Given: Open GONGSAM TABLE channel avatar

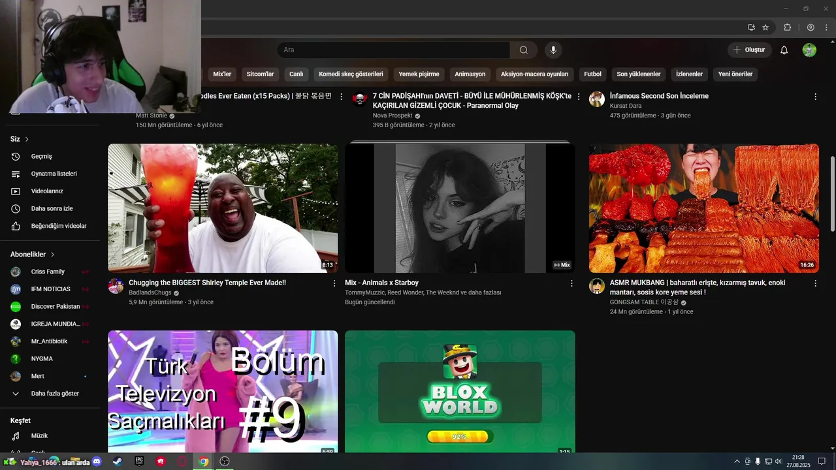Looking at the screenshot, I should coord(597,286).
